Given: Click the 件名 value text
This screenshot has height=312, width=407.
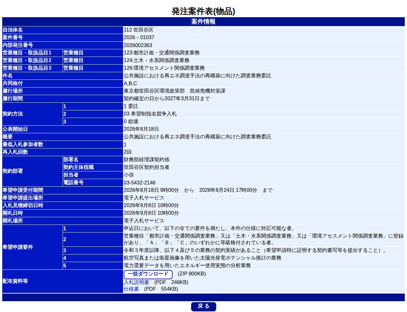Looking at the screenshot, I should pos(197,76).
